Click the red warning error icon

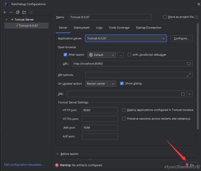pos(57,165)
